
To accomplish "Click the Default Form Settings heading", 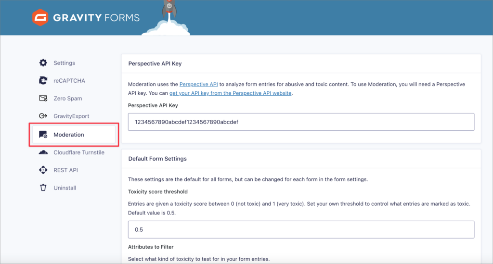I will [157, 159].
